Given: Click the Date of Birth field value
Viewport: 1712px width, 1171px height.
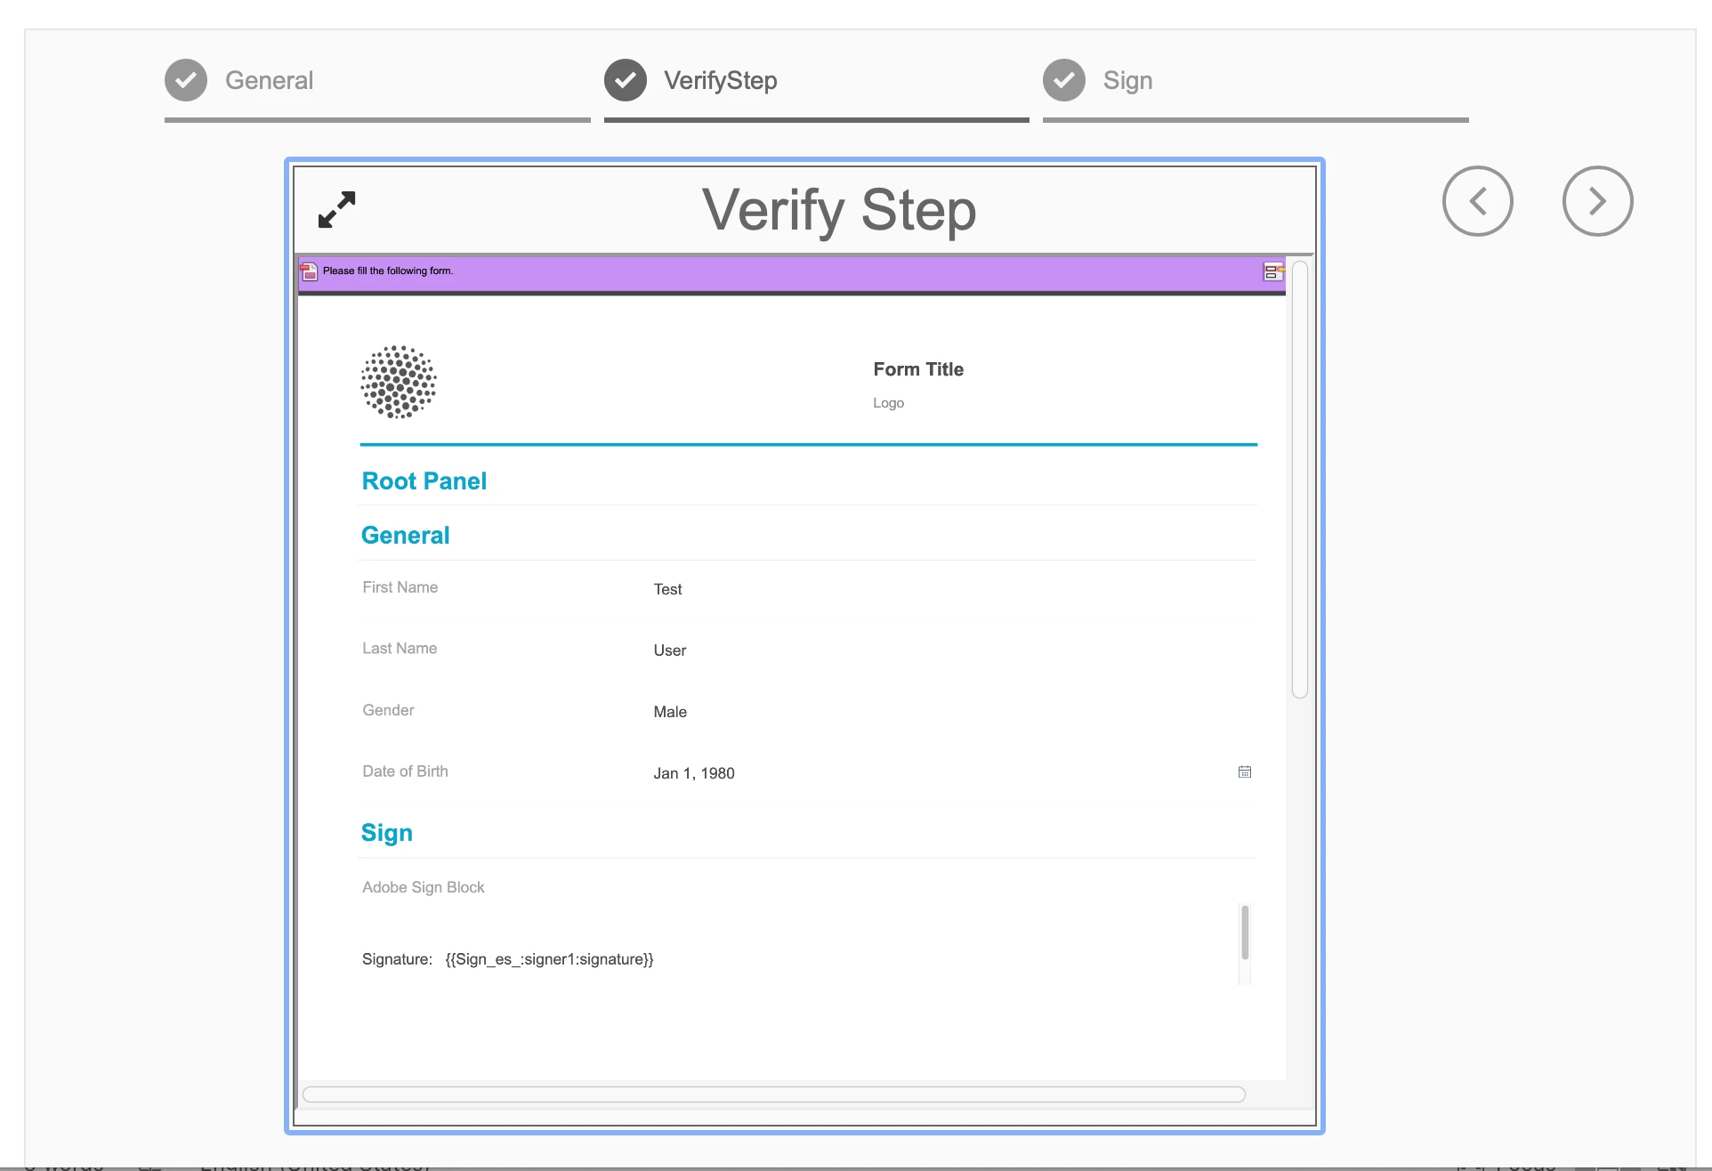Looking at the screenshot, I should (694, 773).
